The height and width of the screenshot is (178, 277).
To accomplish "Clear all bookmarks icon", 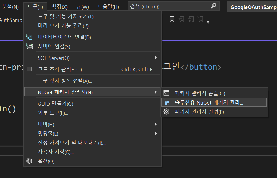I will 200,19.
